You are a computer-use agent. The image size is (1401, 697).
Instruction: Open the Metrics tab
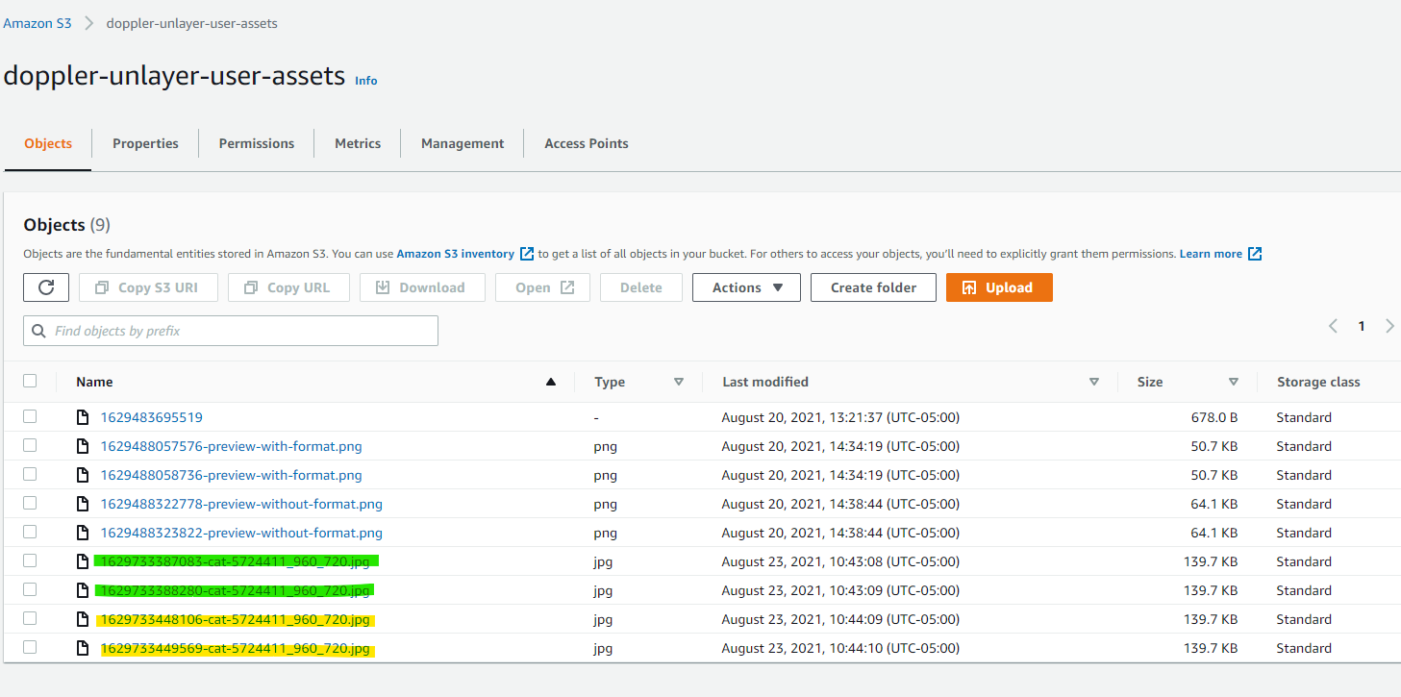[358, 143]
